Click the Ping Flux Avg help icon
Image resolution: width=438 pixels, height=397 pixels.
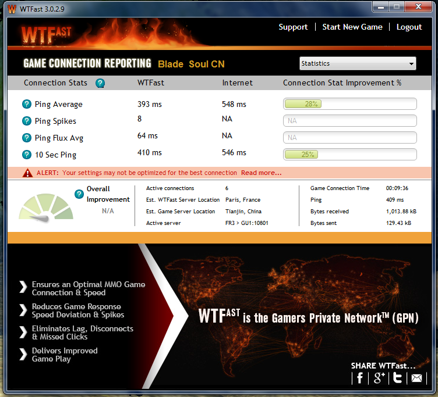pyautogui.click(x=26, y=138)
